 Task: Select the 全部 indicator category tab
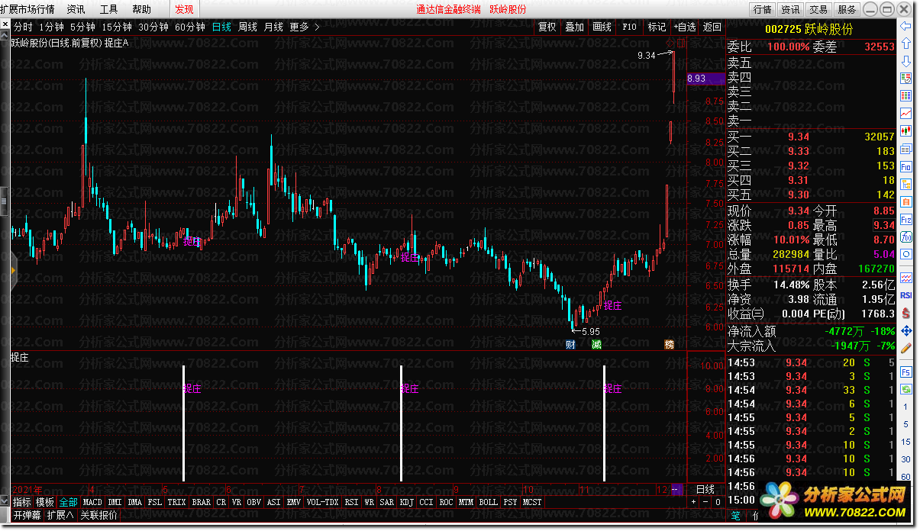68,502
